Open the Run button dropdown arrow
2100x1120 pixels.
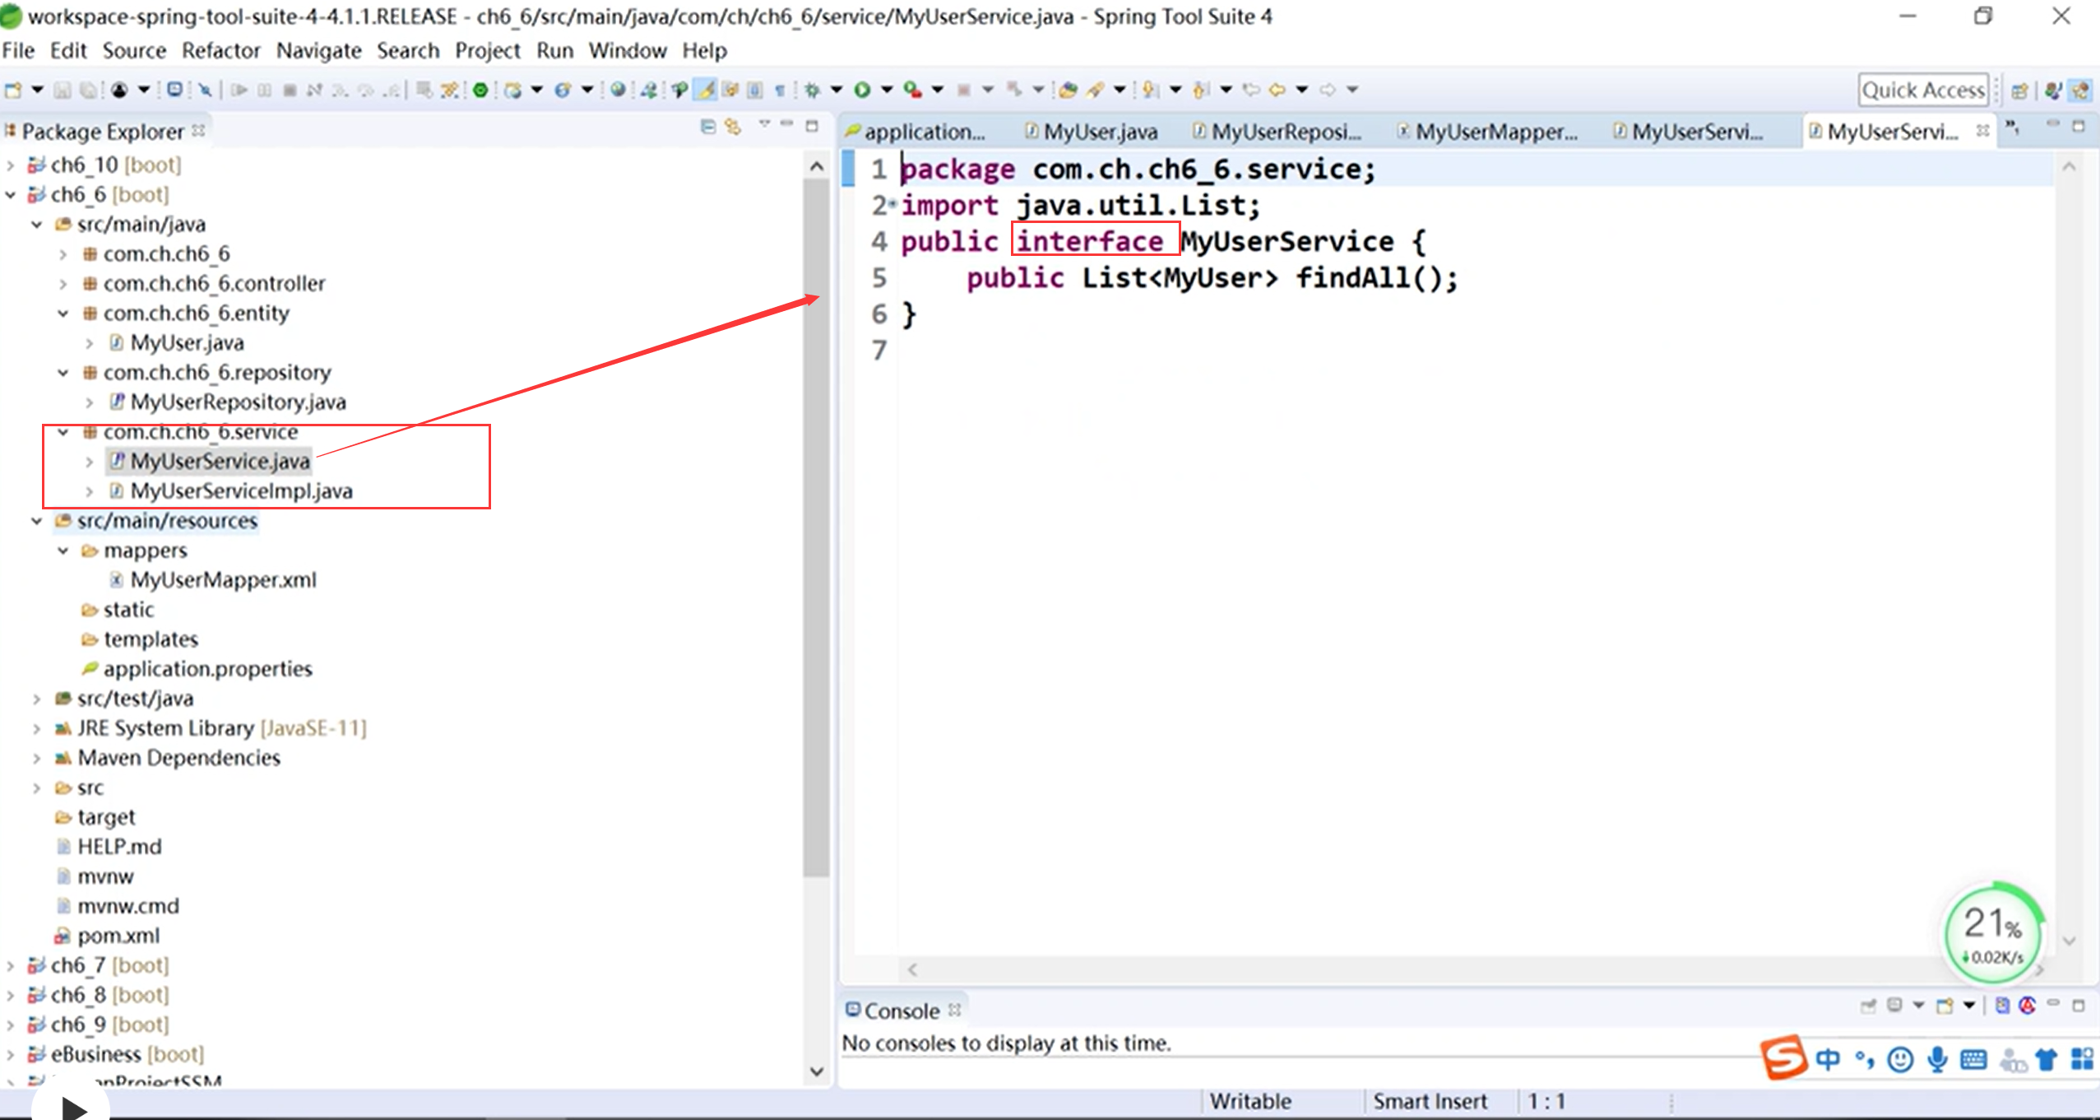887,90
